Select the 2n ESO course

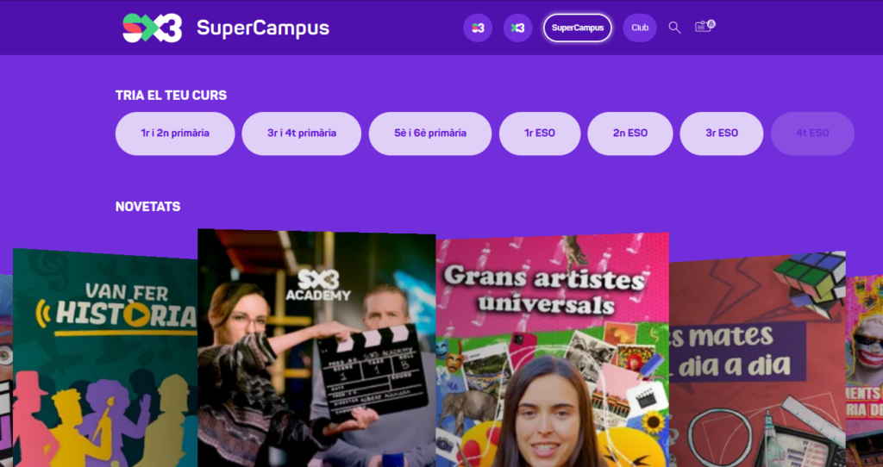click(x=630, y=134)
